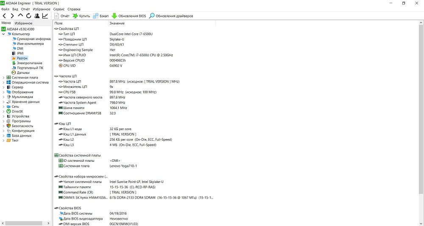This screenshot has width=424, height=226.
Task: Select the DIMM1: SK hynix row
Action: 134,198
